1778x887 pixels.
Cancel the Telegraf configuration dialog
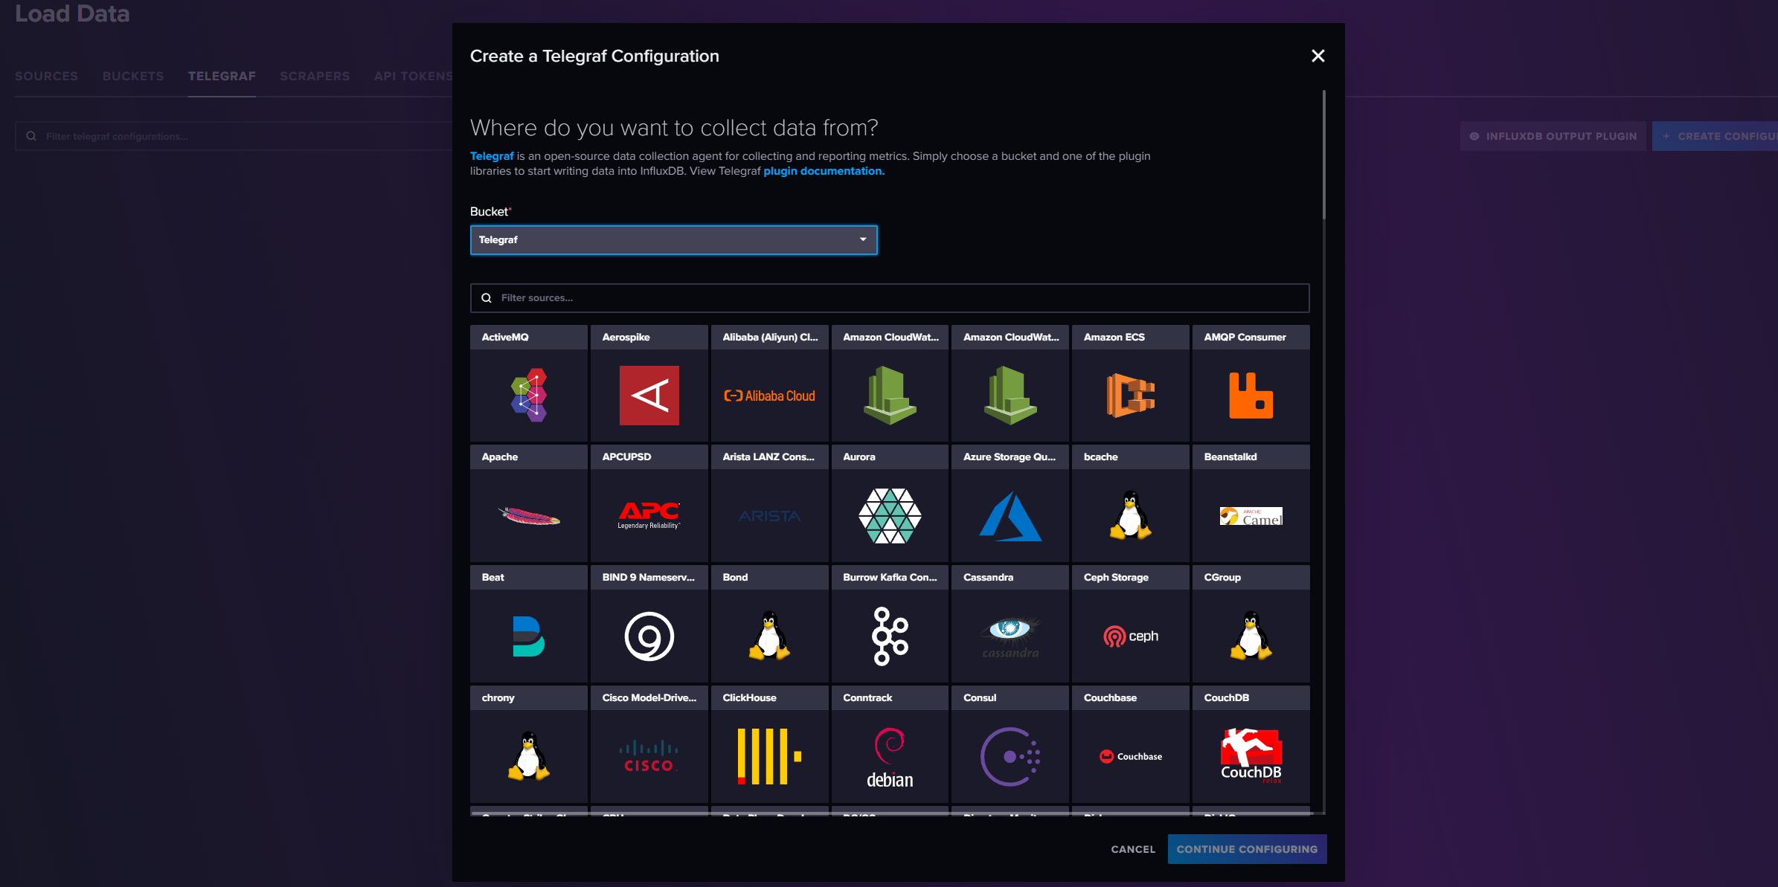point(1132,849)
